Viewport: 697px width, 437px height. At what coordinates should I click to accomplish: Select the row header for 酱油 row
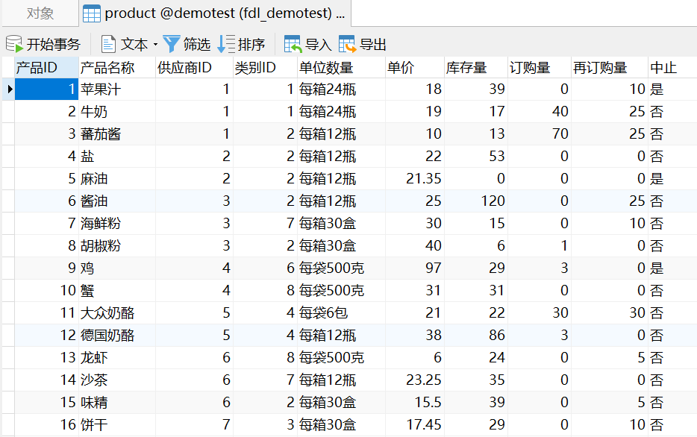pyautogui.click(x=7, y=201)
